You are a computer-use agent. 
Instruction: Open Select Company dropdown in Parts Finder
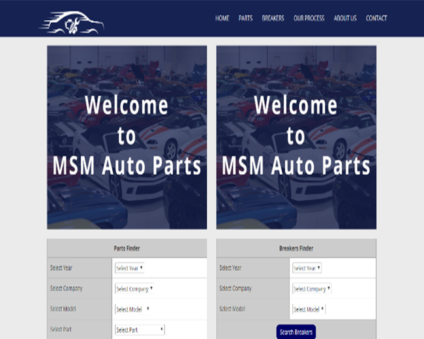coord(134,289)
